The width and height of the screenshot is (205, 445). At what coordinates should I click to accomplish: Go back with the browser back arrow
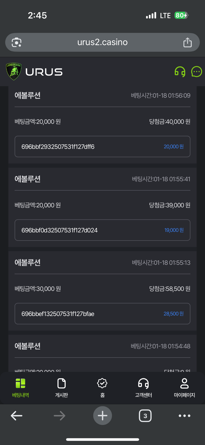(17, 416)
